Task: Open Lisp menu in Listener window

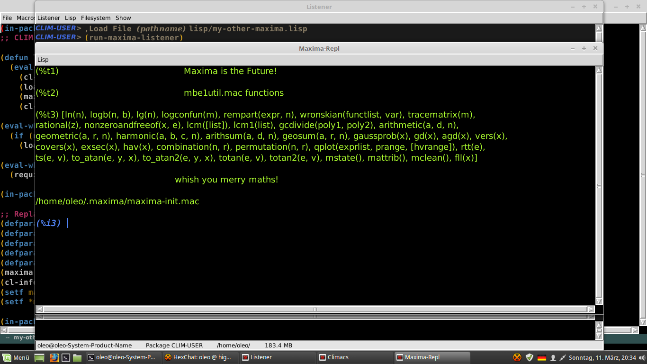Action: 70,18
